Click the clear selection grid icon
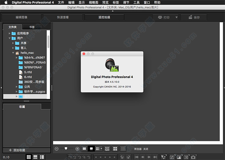Screen dimensions: 225x160 click(x=123, y=149)
